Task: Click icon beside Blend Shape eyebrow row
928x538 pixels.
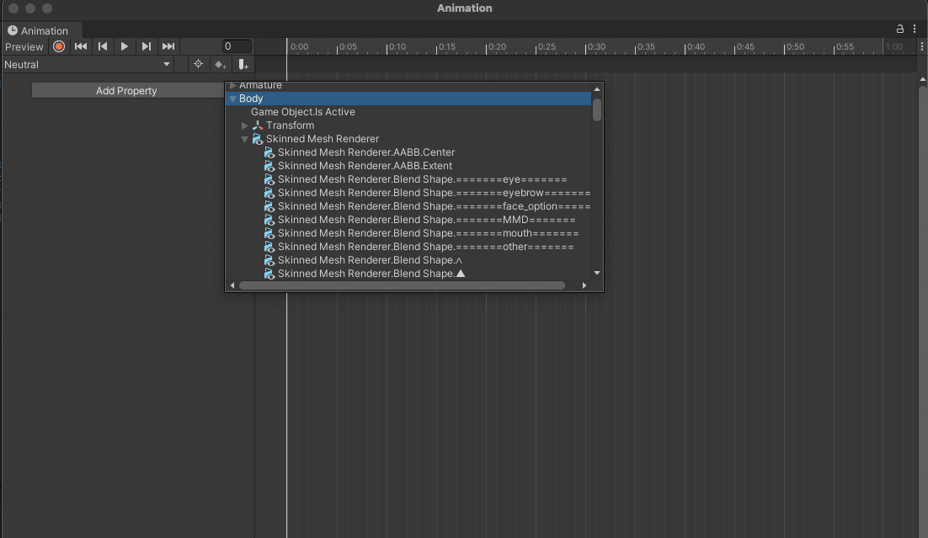Action: tap(269, 193)
